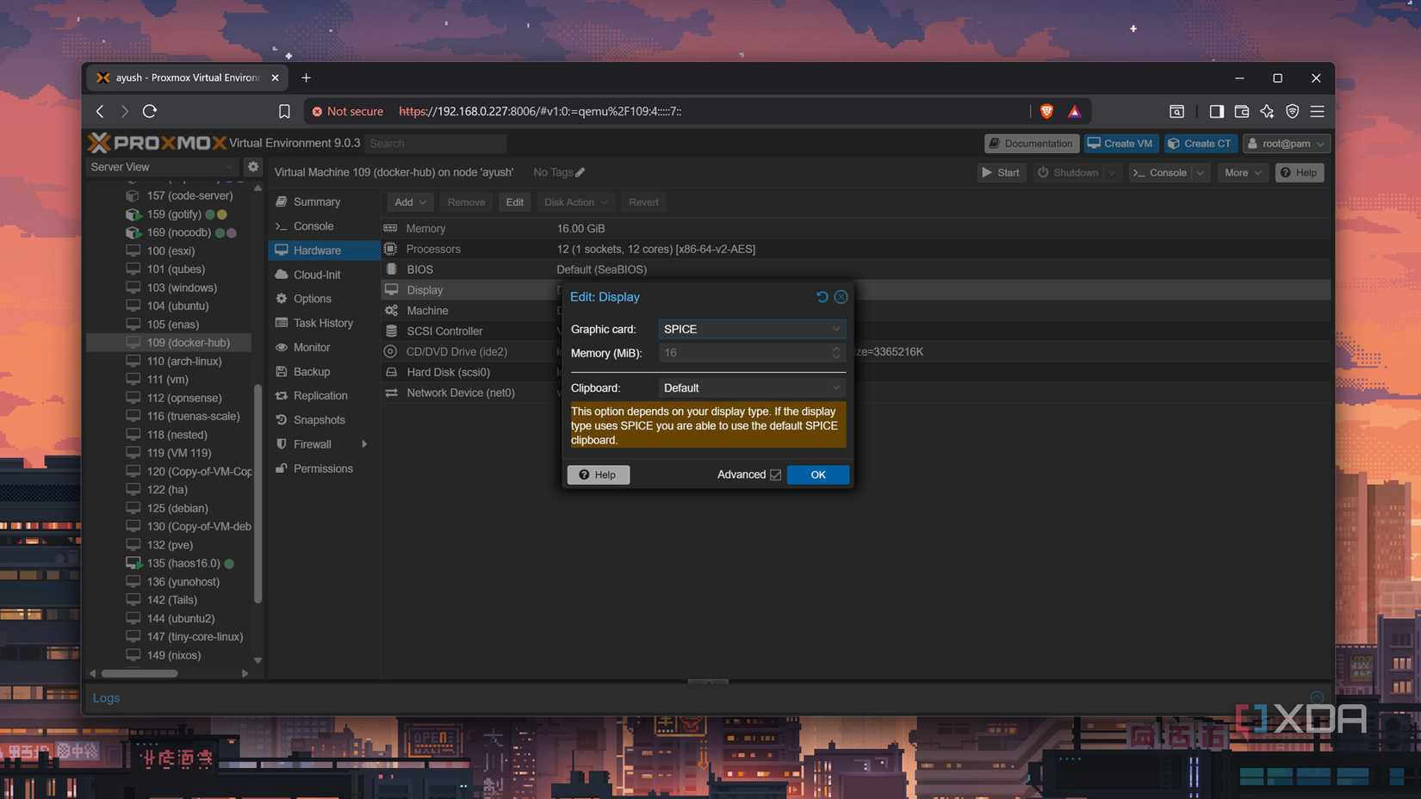Click the Server View settings gear icon
Image resolution: width=1421 pixels, height=799 pixels.
coord(253,167)
